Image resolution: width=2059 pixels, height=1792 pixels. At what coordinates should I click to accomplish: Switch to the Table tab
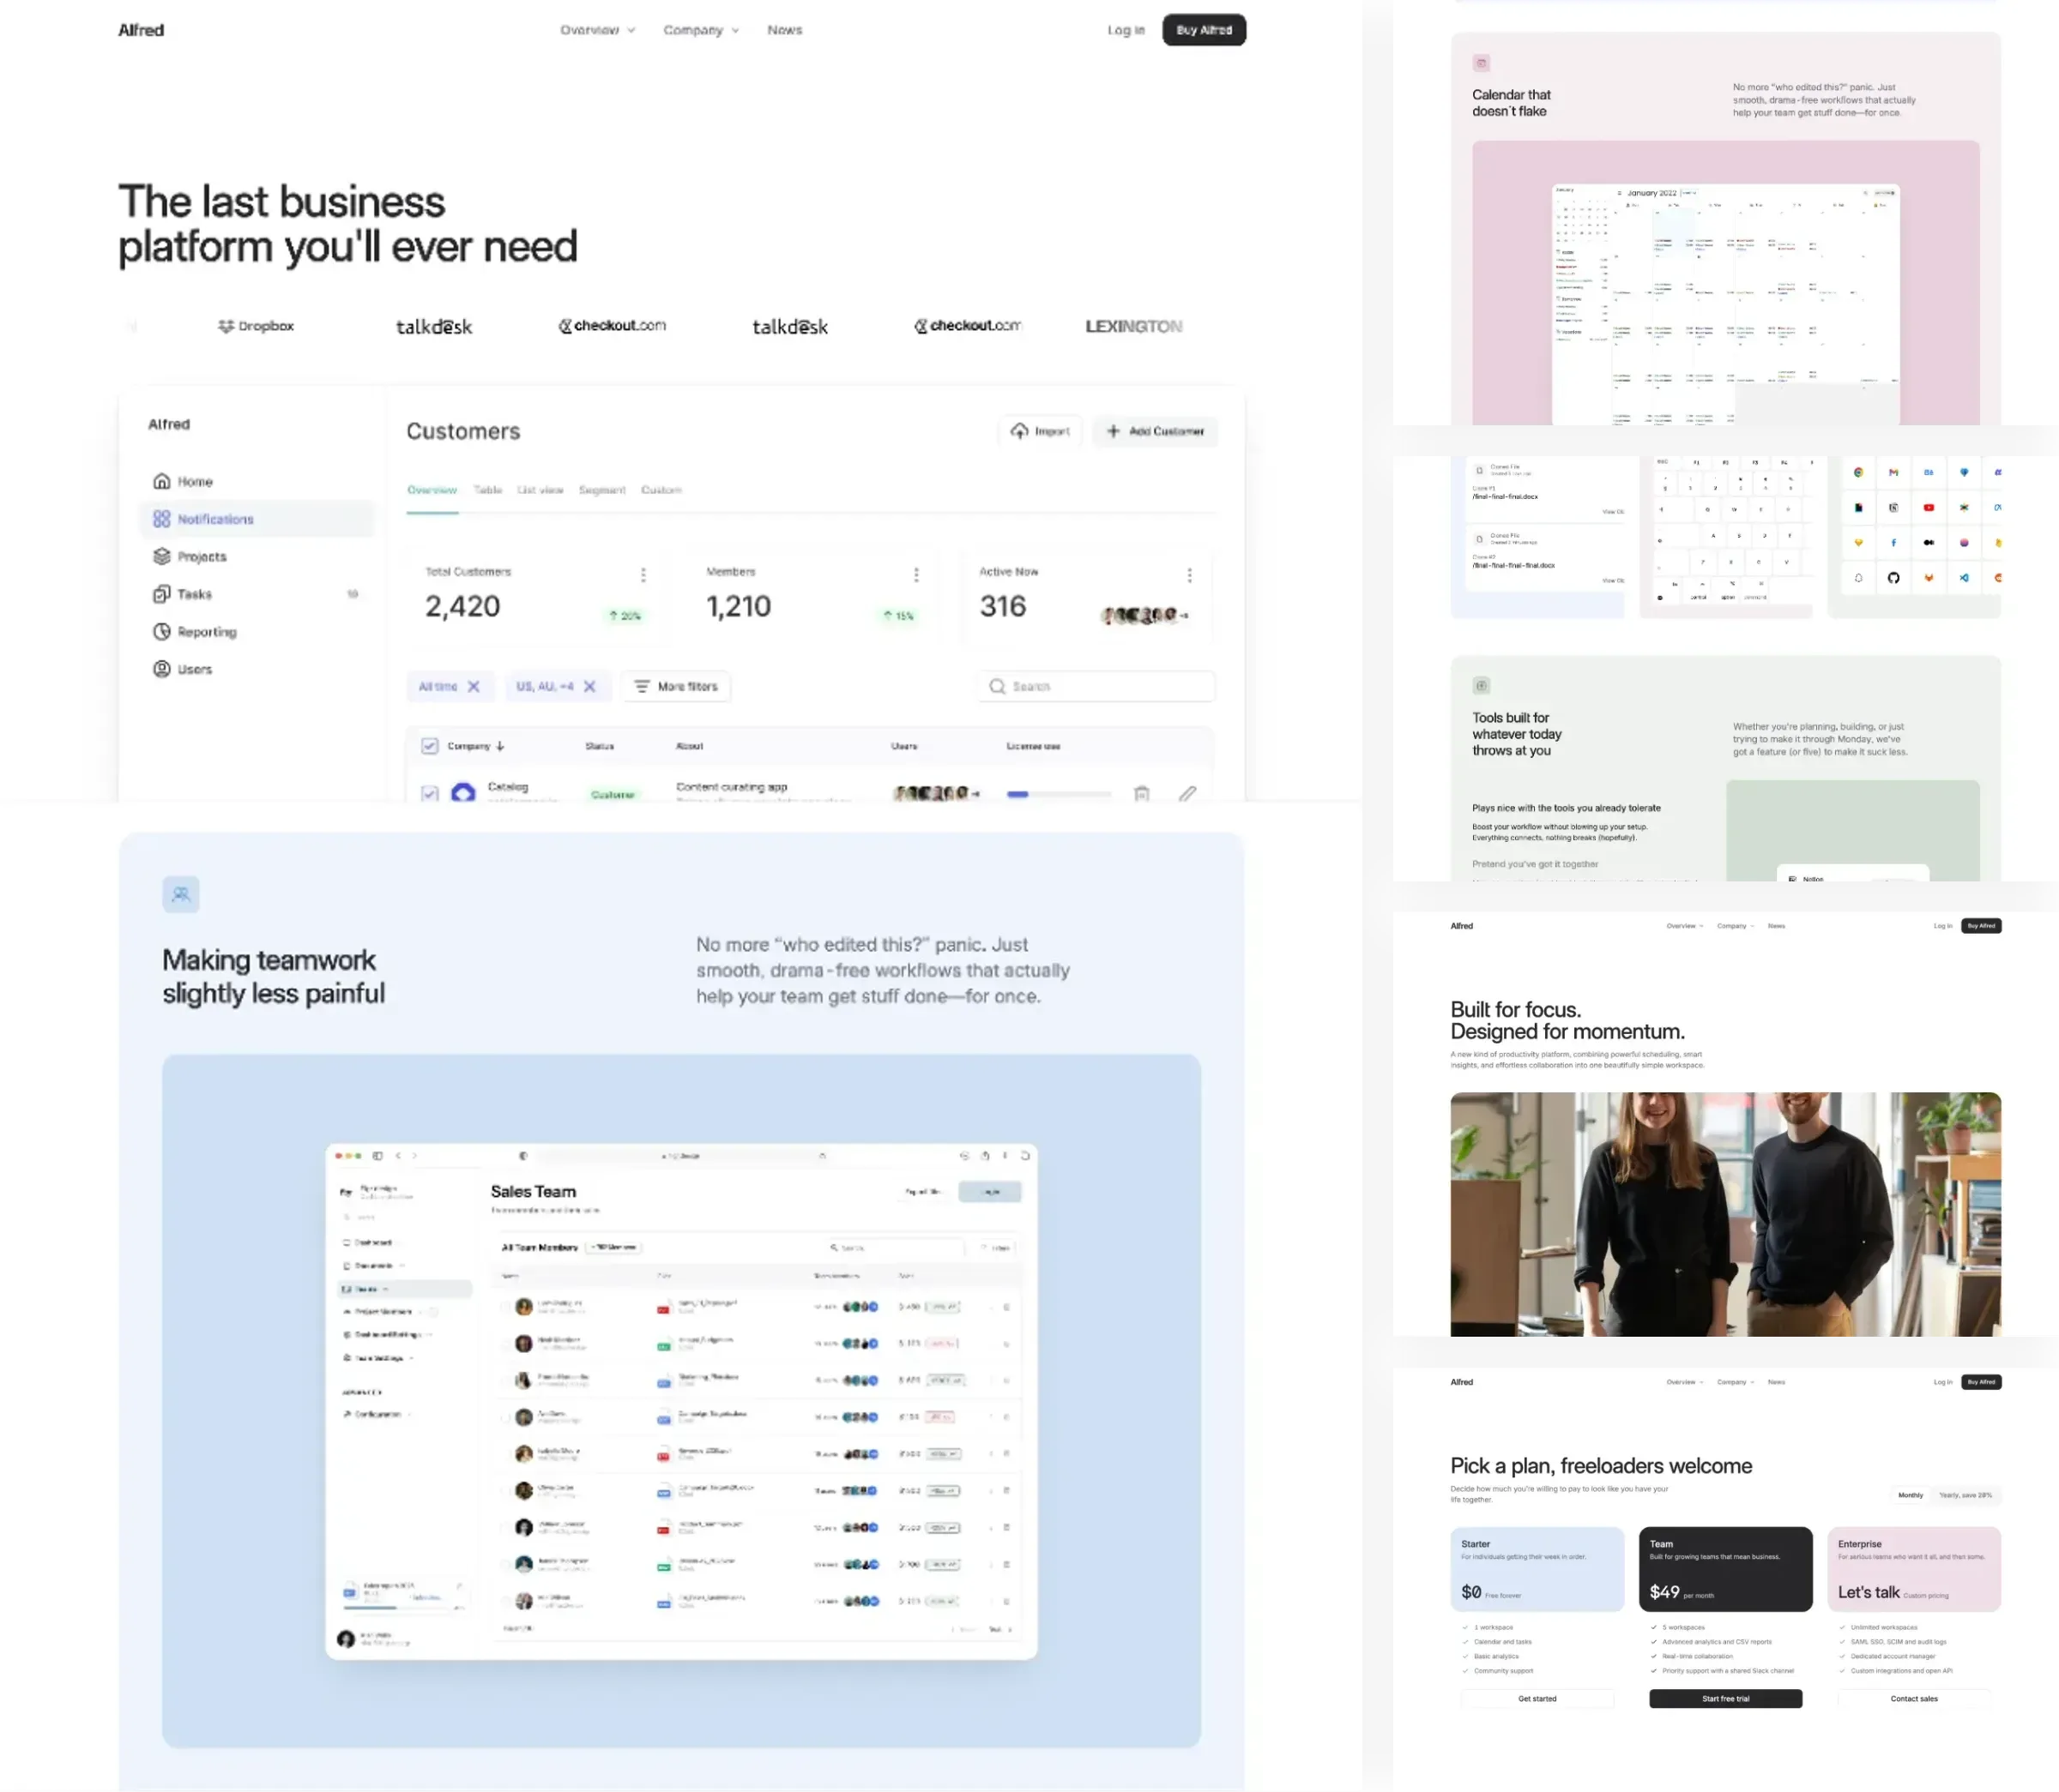click(x=487, y=490)
